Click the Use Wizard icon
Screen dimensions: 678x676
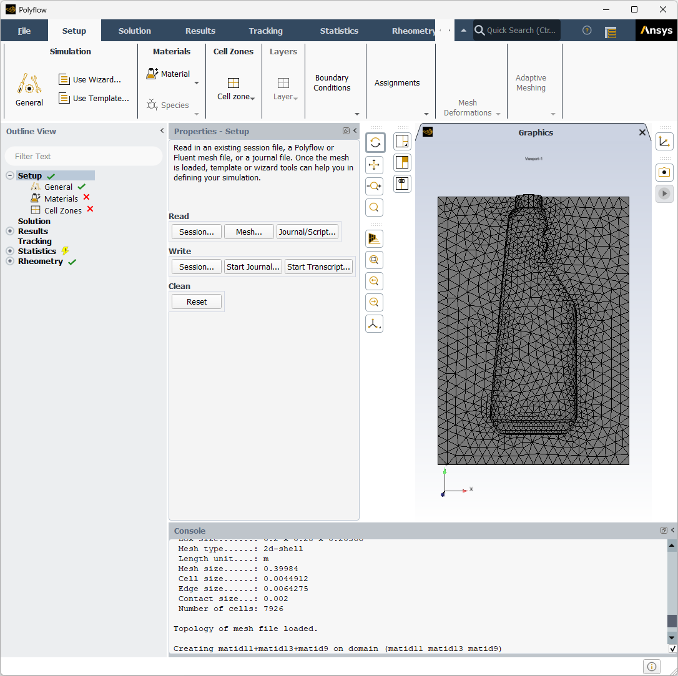click(64, 79)
